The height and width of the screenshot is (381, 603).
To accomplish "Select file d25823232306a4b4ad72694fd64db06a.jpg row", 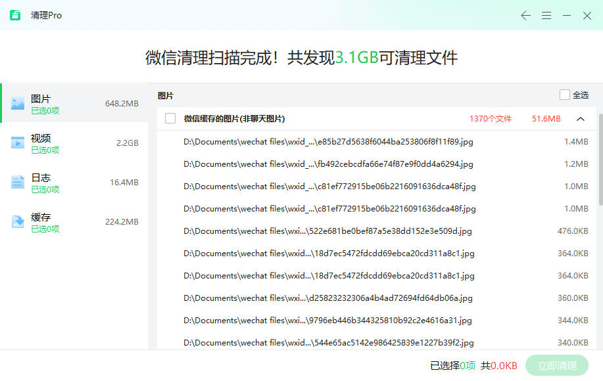I will tap(378, 298).
